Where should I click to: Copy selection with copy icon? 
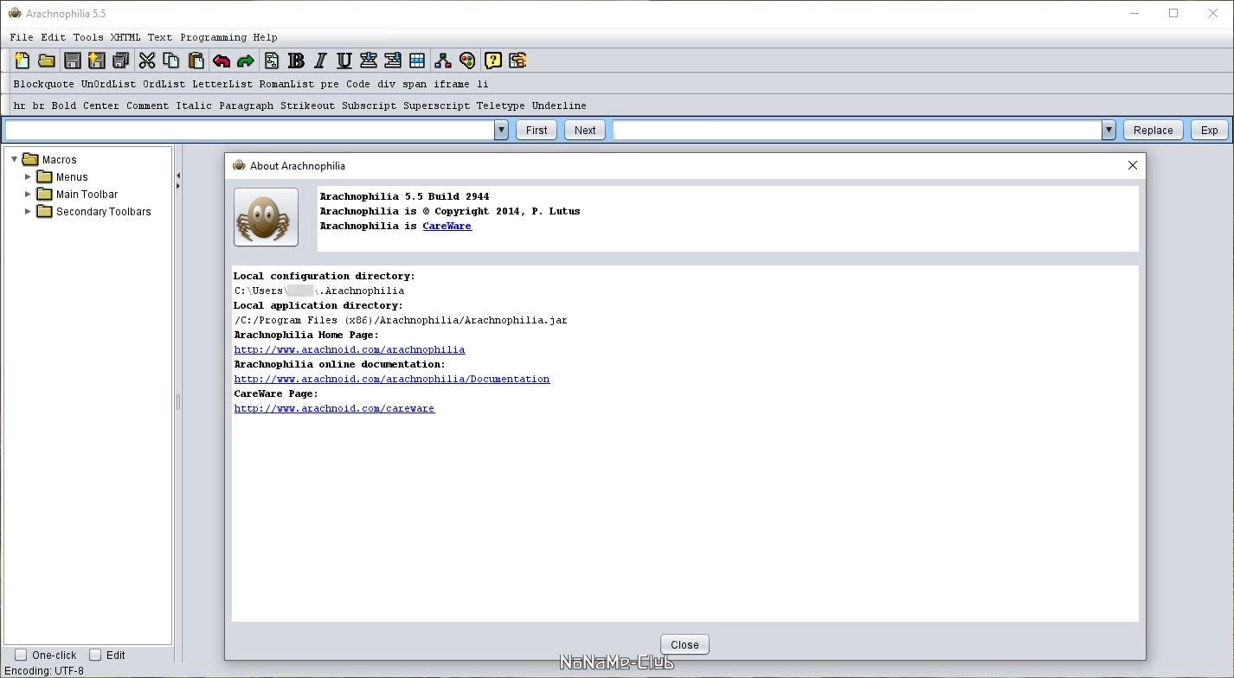tap(171, 61)
